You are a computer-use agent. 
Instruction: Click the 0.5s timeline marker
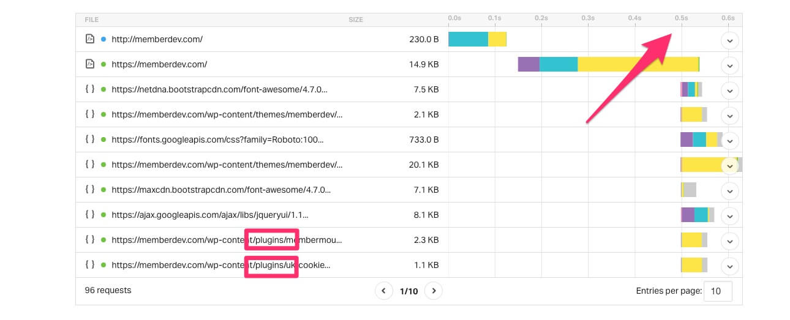[x=681, y=18]
